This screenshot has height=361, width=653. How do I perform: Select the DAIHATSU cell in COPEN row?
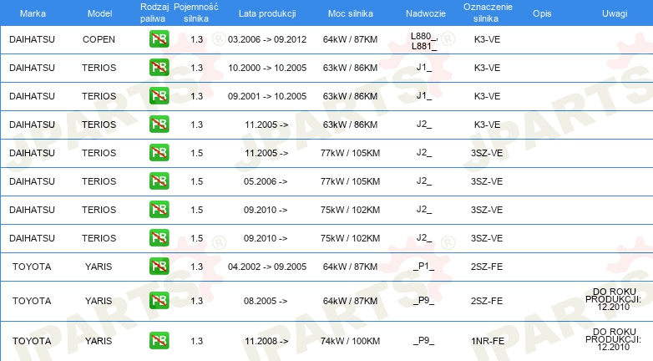(32, 39)
